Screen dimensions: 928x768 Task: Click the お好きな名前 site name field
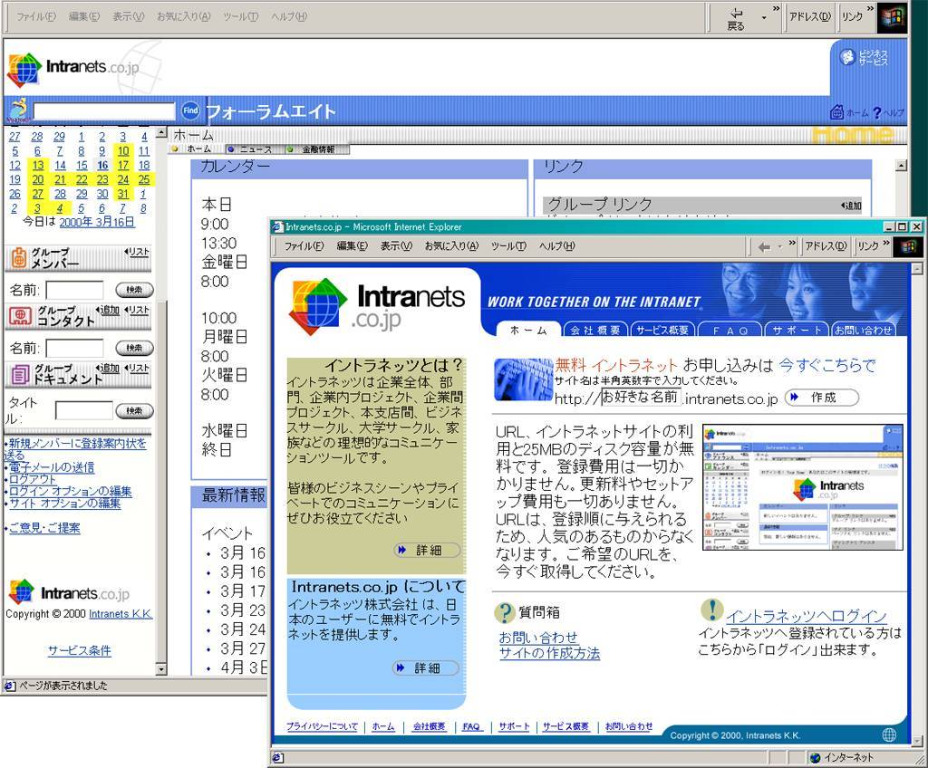[x=640, y=398]
